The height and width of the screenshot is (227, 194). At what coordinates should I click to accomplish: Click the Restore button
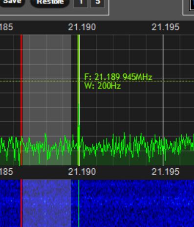[x=50, y=2]
